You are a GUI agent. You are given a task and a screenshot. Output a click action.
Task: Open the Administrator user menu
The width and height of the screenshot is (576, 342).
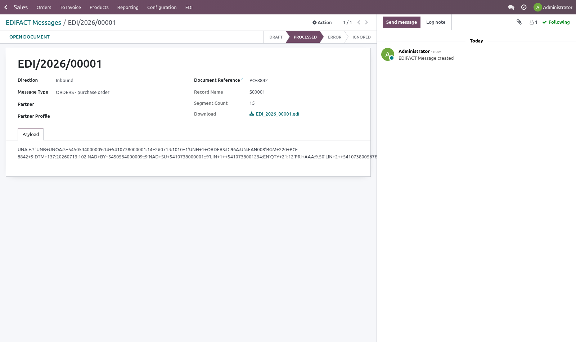click(553, 7)
